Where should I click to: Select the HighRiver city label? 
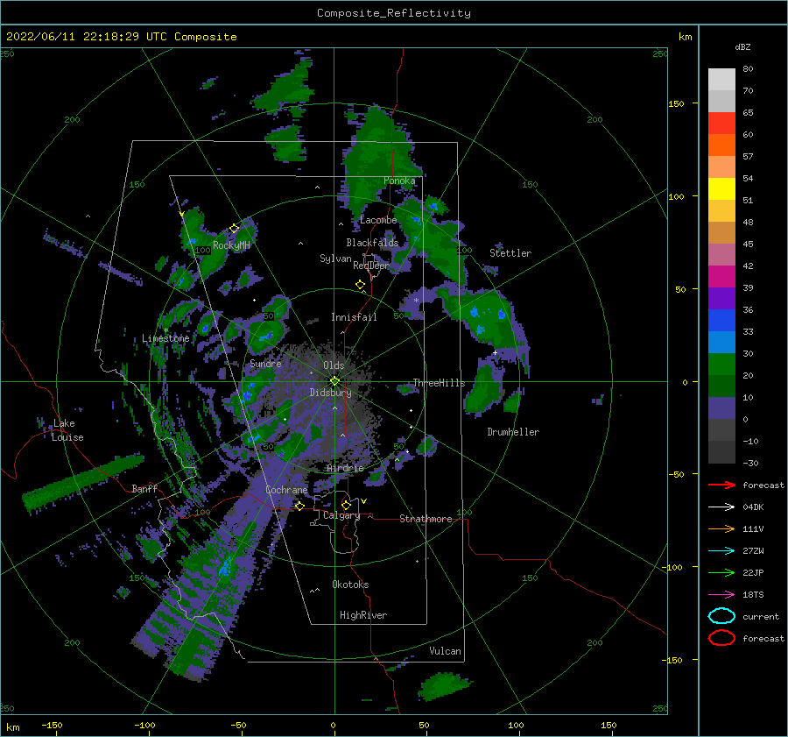point(363,615)
